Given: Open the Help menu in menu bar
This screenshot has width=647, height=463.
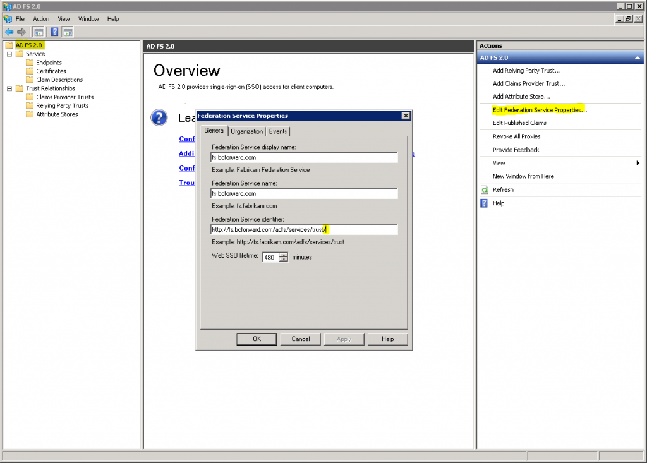Looking at the screenshot, I should (x=113, y=19).
